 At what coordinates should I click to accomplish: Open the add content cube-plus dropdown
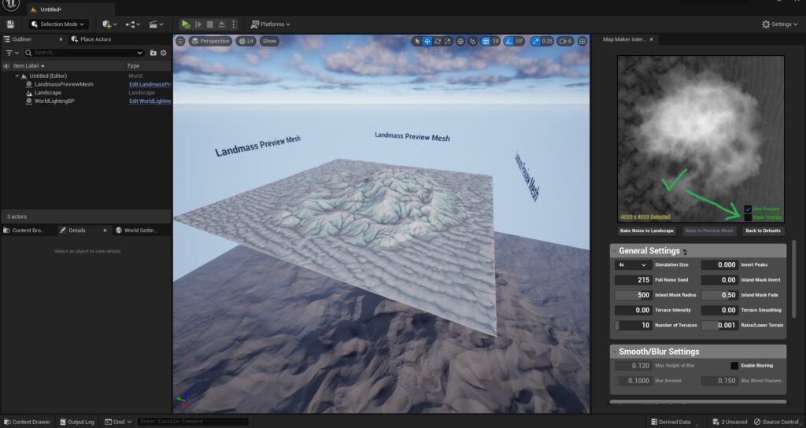click(109, 24)
